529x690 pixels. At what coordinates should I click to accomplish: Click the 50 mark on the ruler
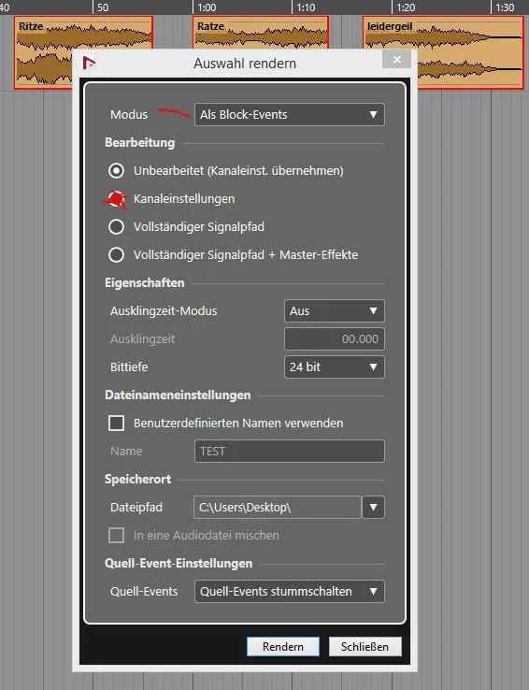pyautogui.click(x=103, y=7)
